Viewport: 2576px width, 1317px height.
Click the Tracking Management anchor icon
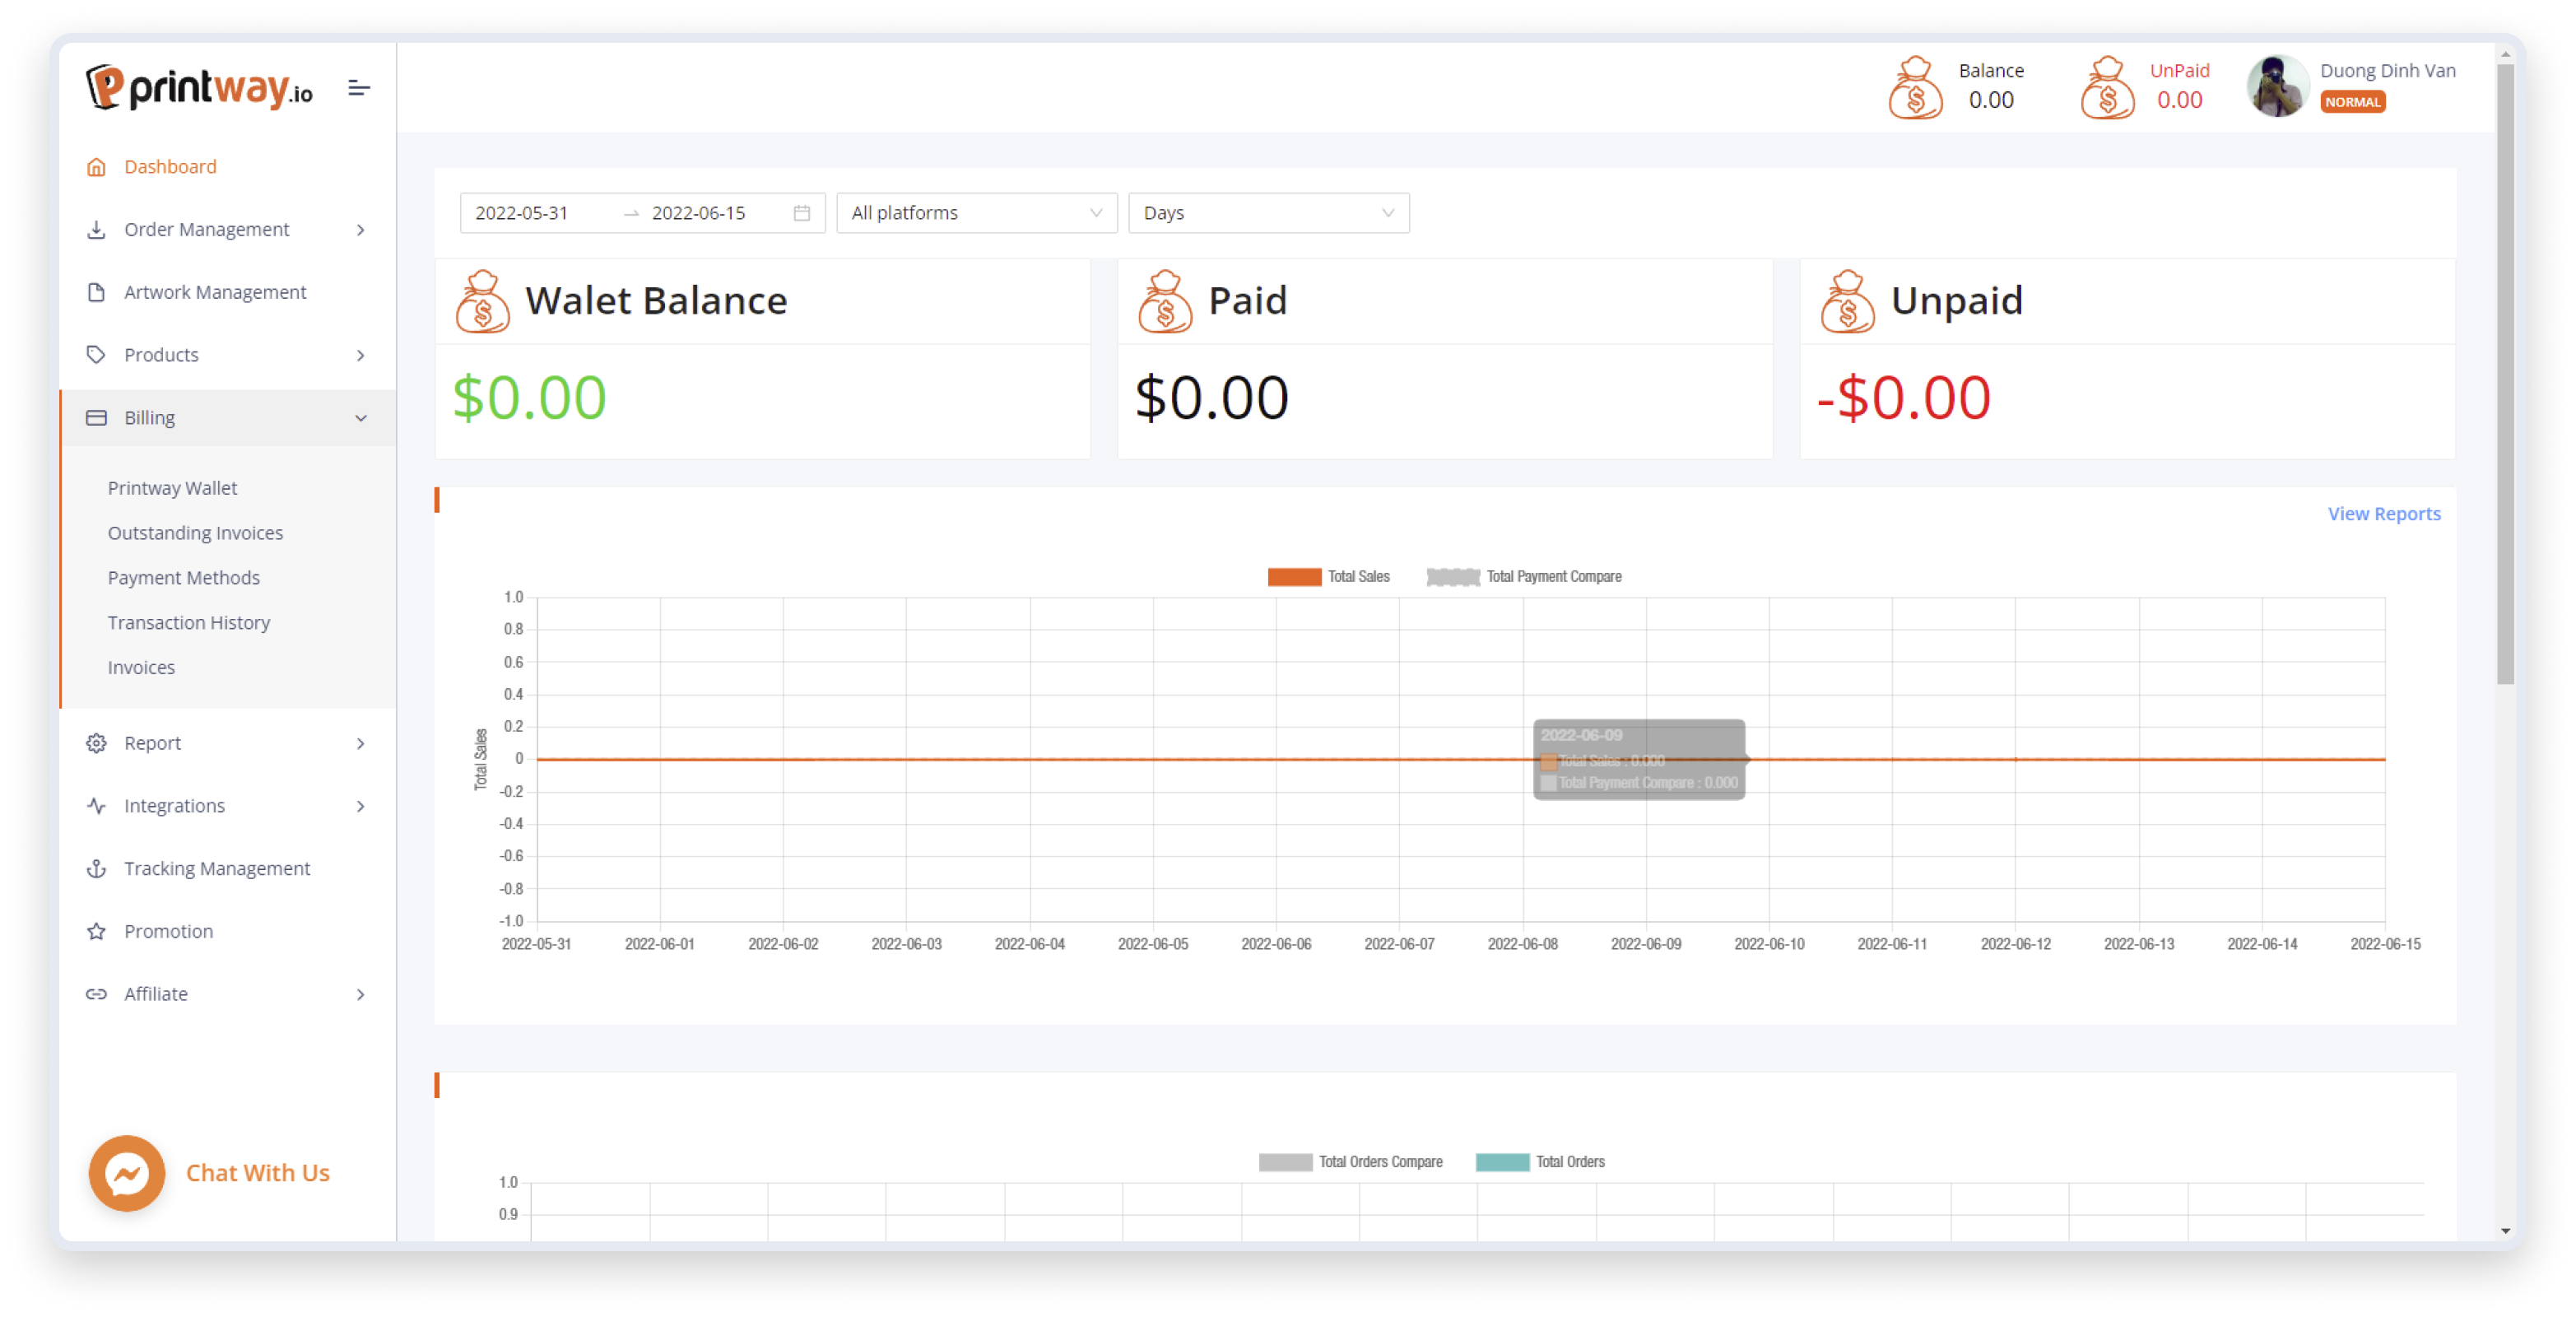coord(96,869)
